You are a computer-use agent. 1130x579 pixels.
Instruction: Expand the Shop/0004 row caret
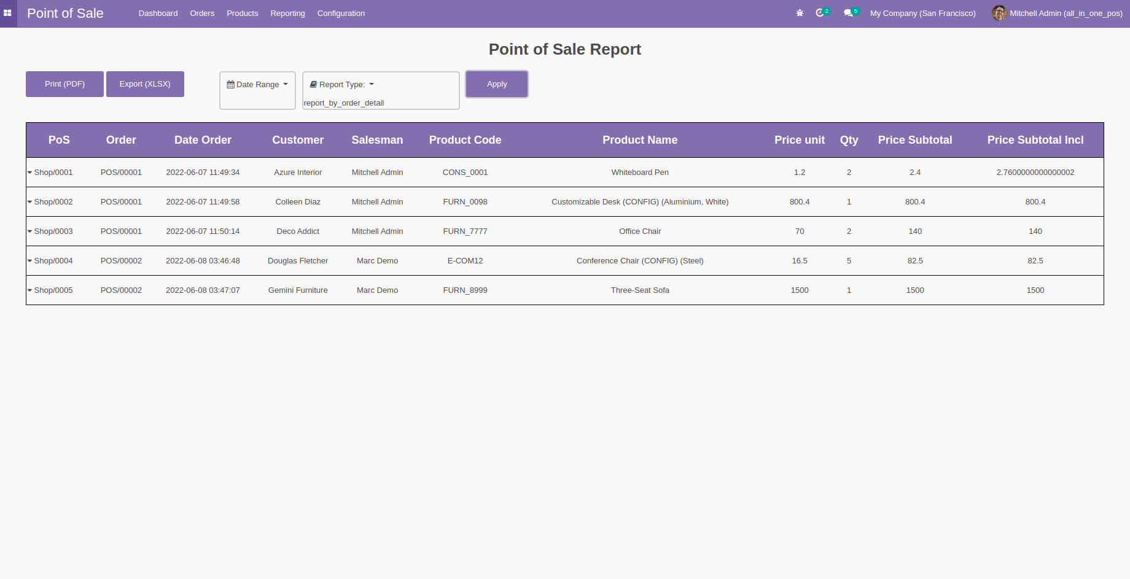(29, 261)
